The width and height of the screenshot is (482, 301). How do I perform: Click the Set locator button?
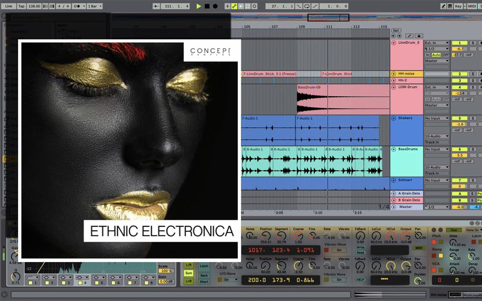pyautogui.click(x=396, y=31)
